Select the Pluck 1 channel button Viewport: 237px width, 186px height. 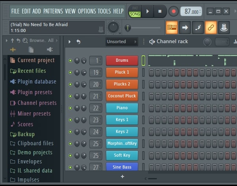(122, 72)
